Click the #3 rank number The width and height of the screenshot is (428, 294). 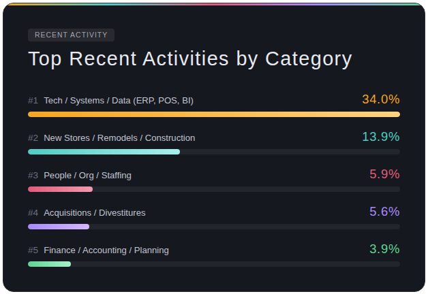[33, 176]
